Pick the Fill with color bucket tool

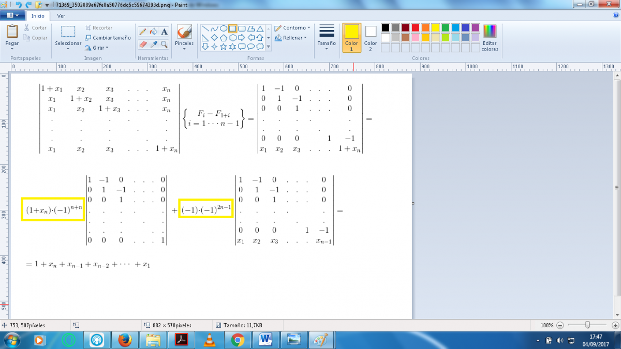(154, 32)
